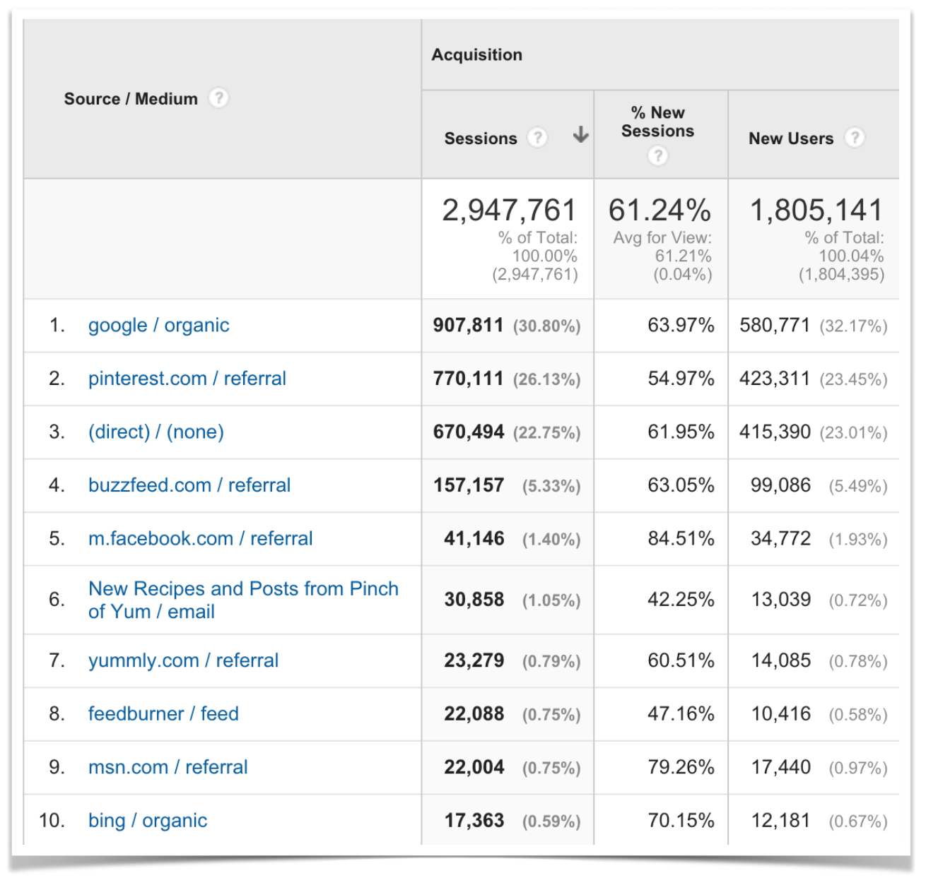
Task: Open the buzzfeed.com / referral source report
Action: 189,485
